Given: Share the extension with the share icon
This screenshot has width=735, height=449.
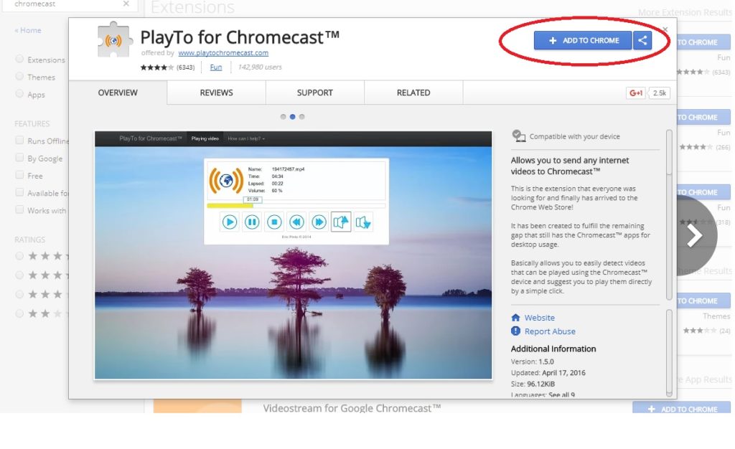Looking at the screenshot, I should pos(642,41).
